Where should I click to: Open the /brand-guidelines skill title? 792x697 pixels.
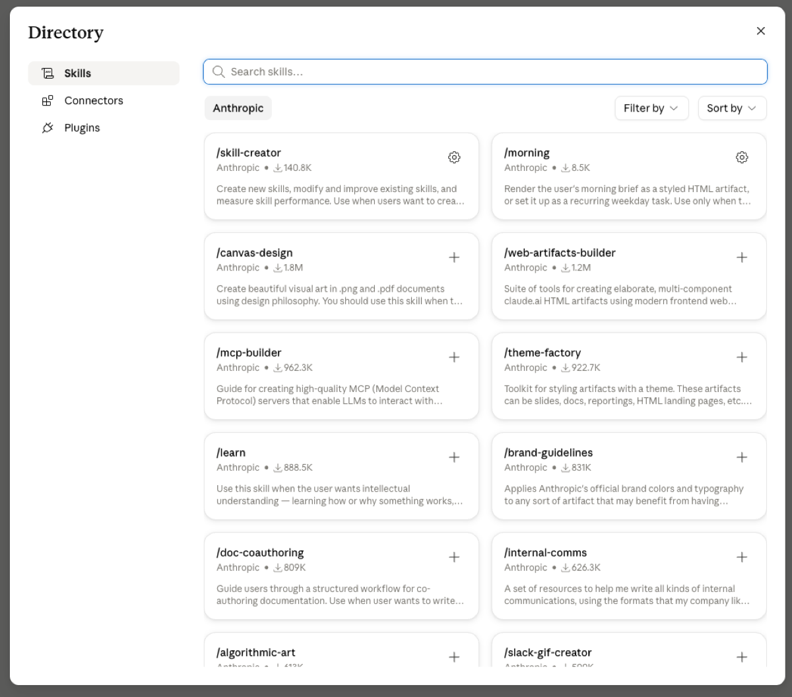(548, 453)
